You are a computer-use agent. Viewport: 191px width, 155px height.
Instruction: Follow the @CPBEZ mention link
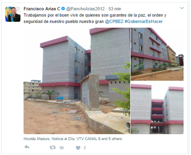coord(114,22)
